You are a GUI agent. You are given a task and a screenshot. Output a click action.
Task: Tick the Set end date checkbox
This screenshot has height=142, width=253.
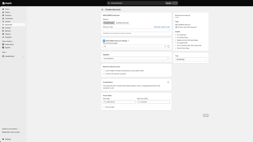(x=104, y=107)
